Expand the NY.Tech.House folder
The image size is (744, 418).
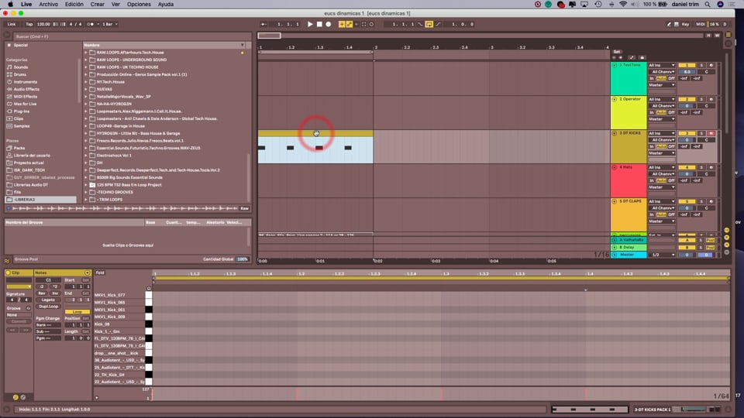click(x=86, y=82)
